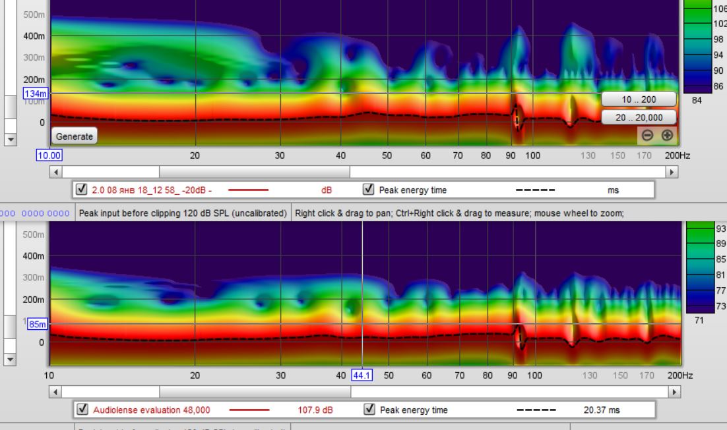Click left arrow of lower horizontal scrollbar
Screen dimensions: 727x430
click(55, 392)
